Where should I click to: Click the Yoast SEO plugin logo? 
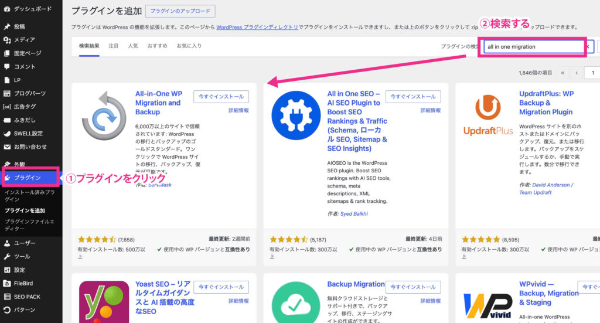click(x=104, y=302)
